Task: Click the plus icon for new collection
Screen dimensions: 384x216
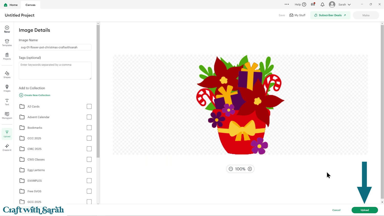Action: click(21, 95)
